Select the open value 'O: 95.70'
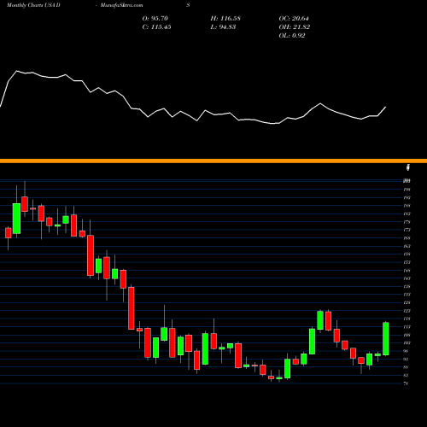Image resolution: width=427 pixels, height=427 pixels. 155,19
